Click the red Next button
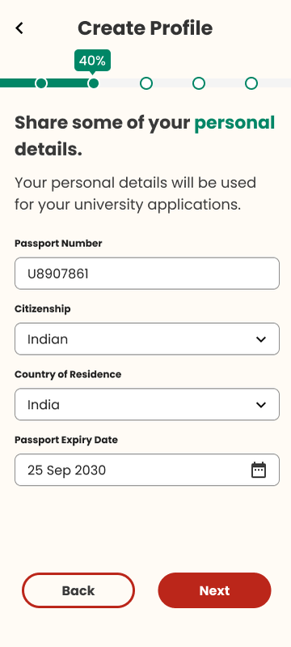The image size is (291, 647). [214, 590]
